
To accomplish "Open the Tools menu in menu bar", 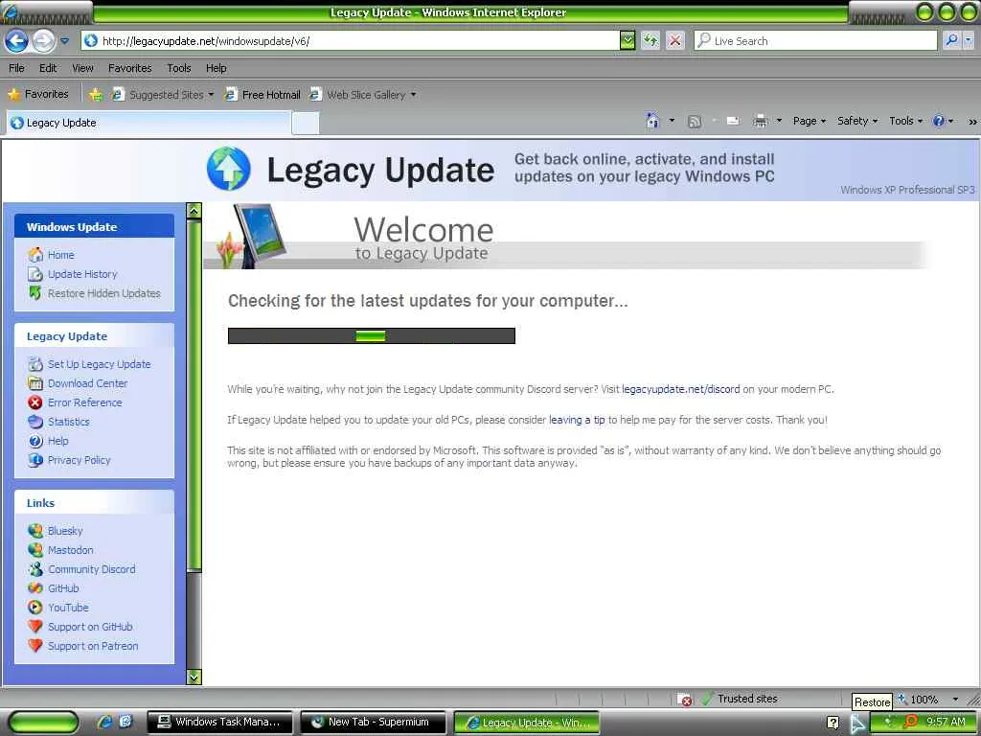I will click(x=179, y=68).
